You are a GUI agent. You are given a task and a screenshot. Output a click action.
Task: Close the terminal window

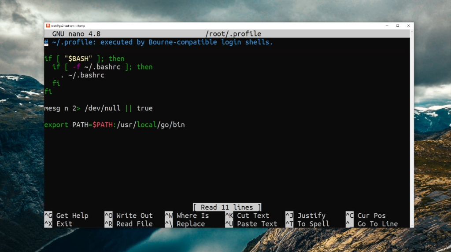[408, 26]
